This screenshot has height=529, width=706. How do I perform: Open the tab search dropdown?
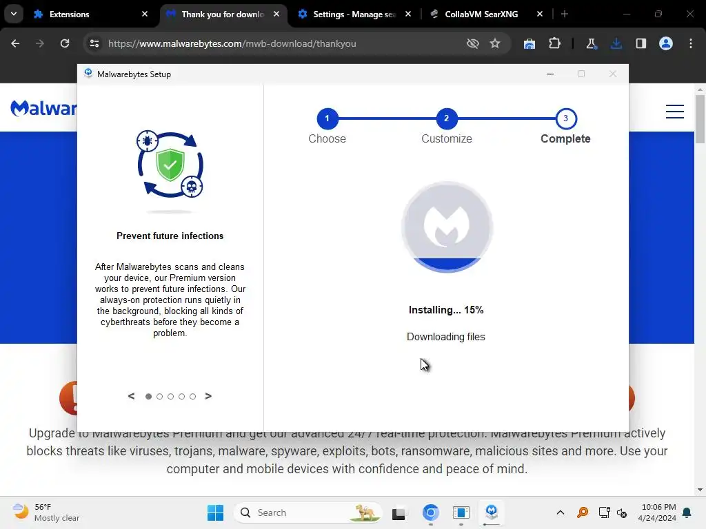click(14, 14)
